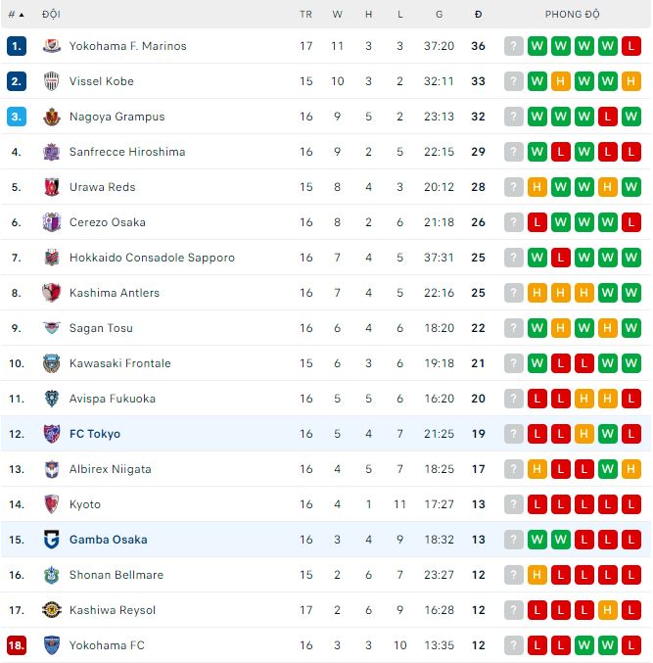Click the Urawa Reds team crest

pyautogui.click(x=52, y=187)
